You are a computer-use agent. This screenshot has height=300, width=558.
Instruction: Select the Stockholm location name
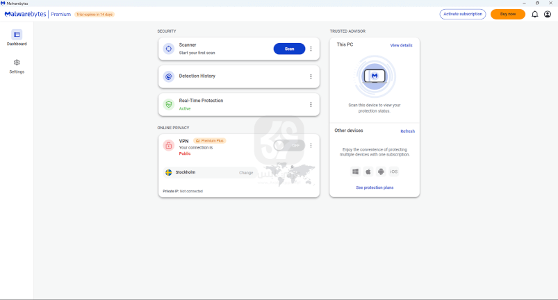[x=186, y=172]
